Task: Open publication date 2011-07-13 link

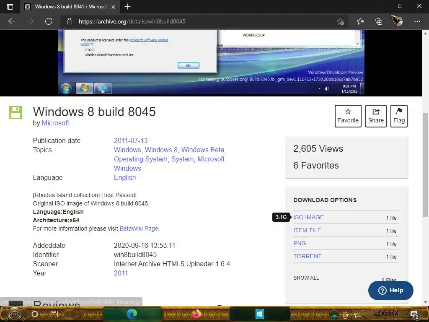Action: pos(131,140)
